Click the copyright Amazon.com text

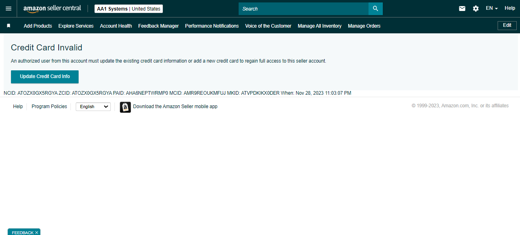tap(460, 106)
